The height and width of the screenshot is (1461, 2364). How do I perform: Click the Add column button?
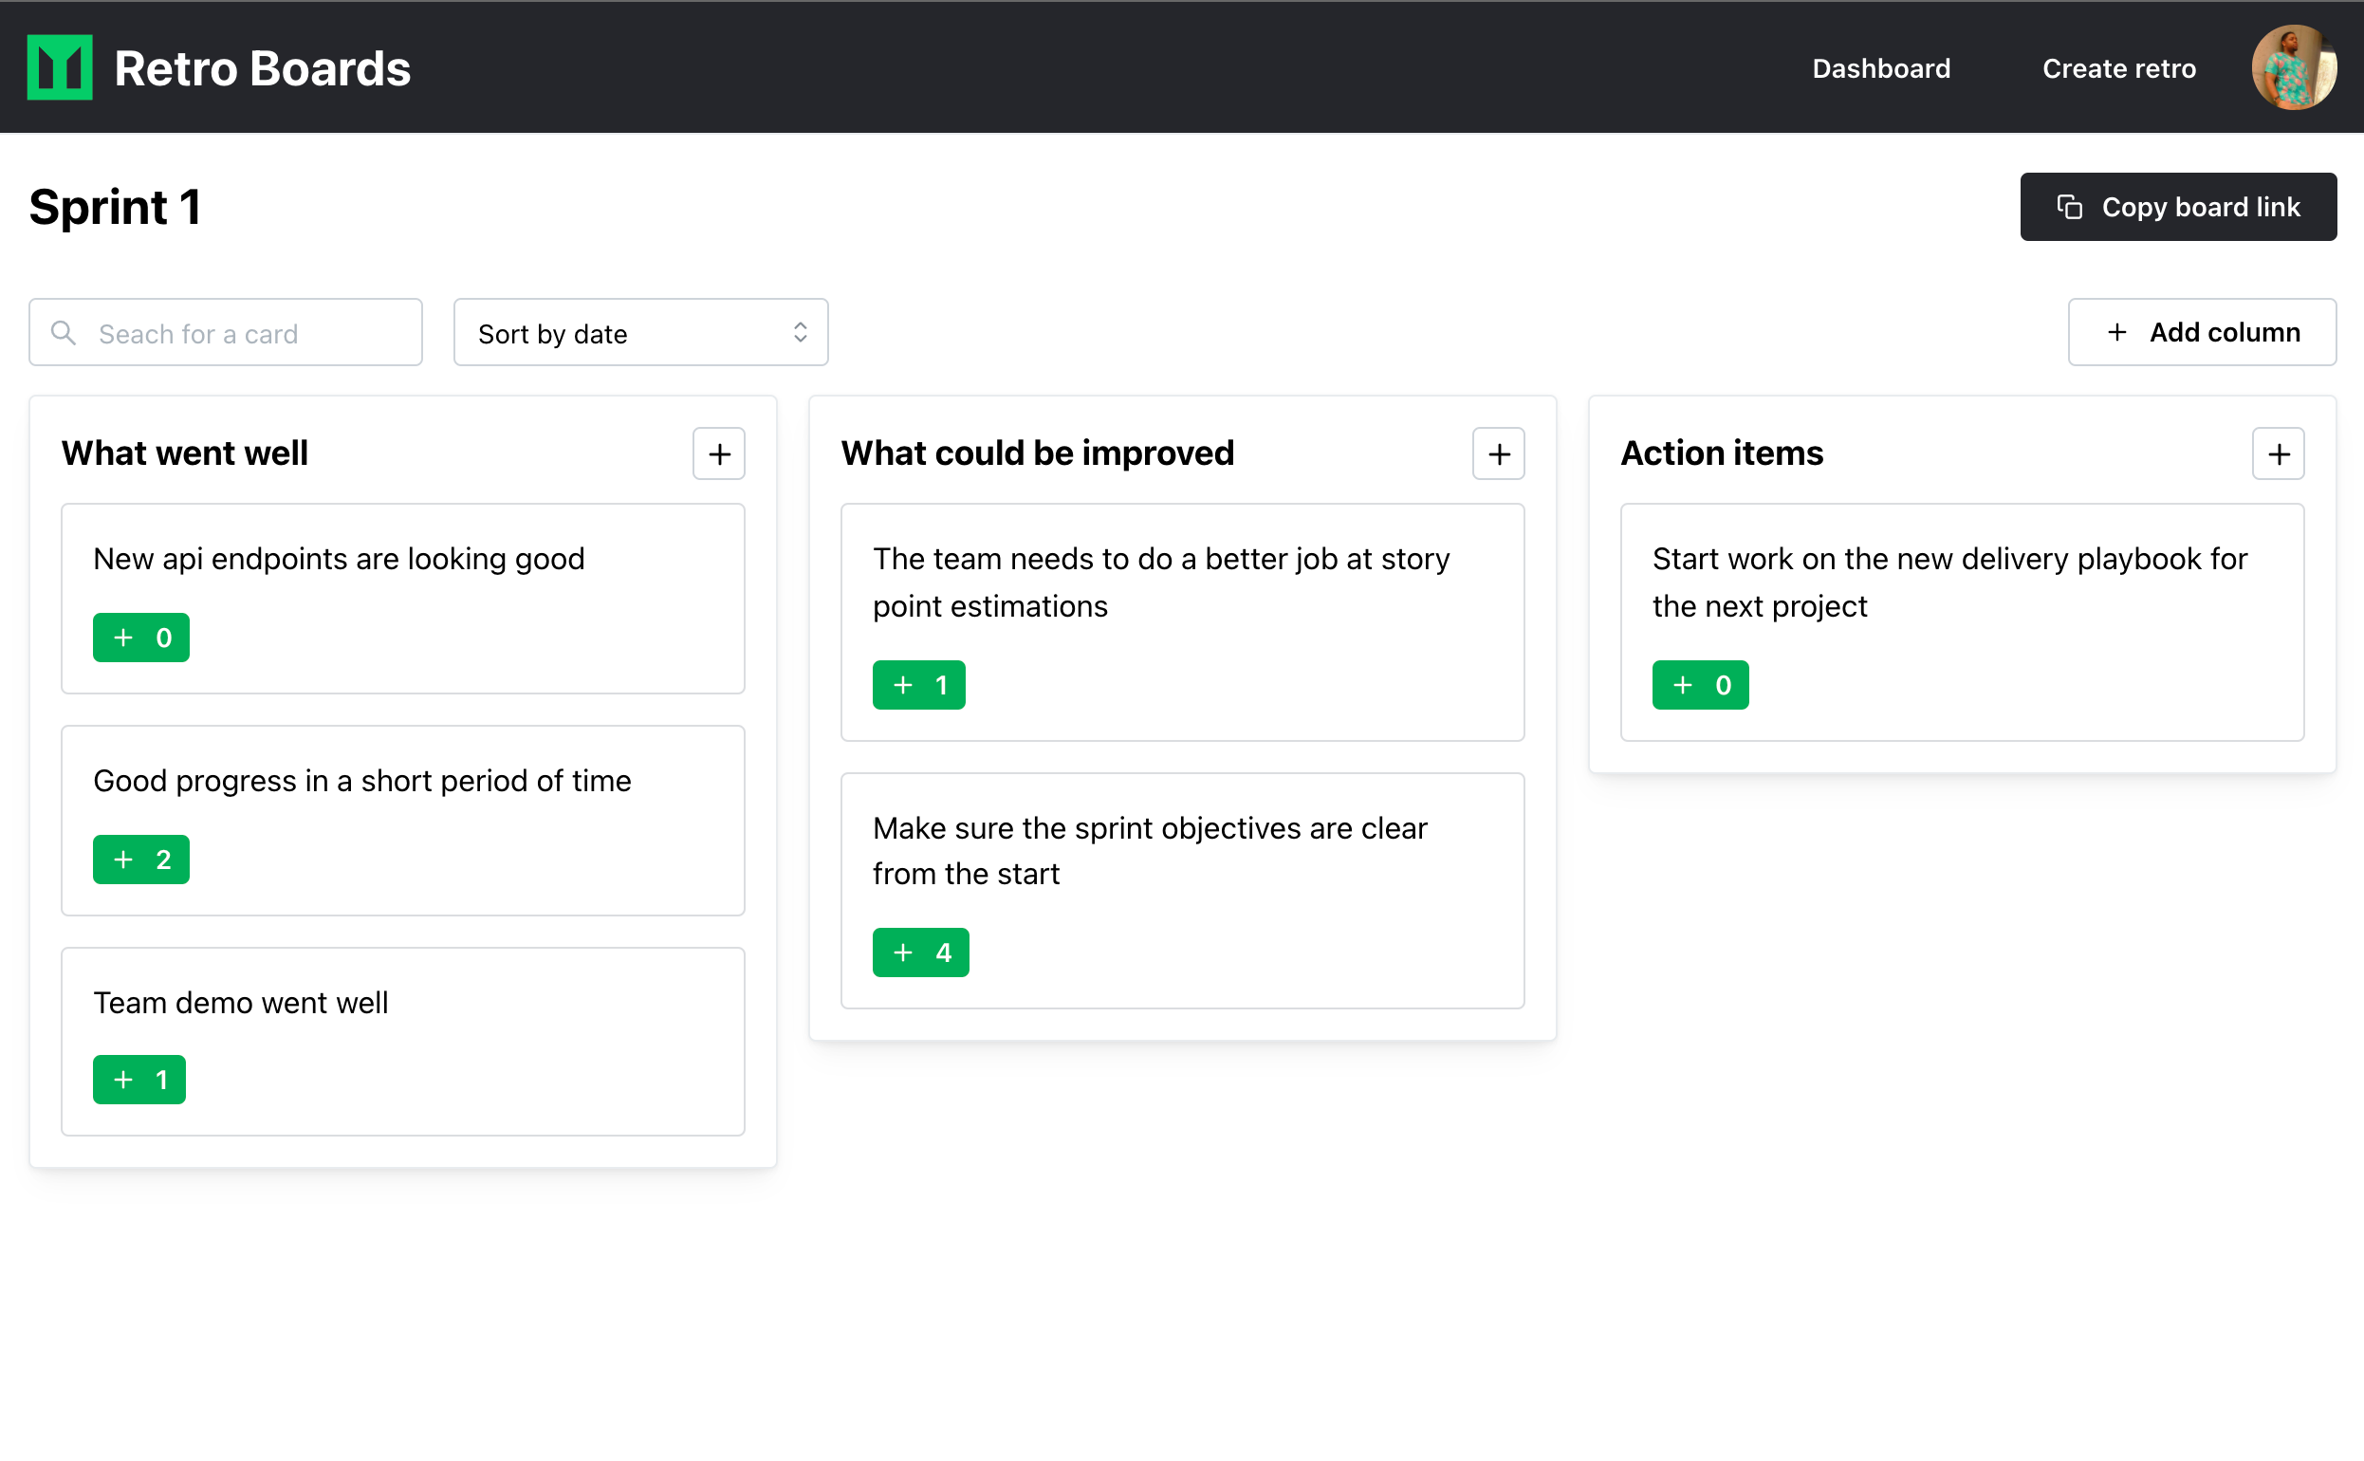[x=2202, y=332]
